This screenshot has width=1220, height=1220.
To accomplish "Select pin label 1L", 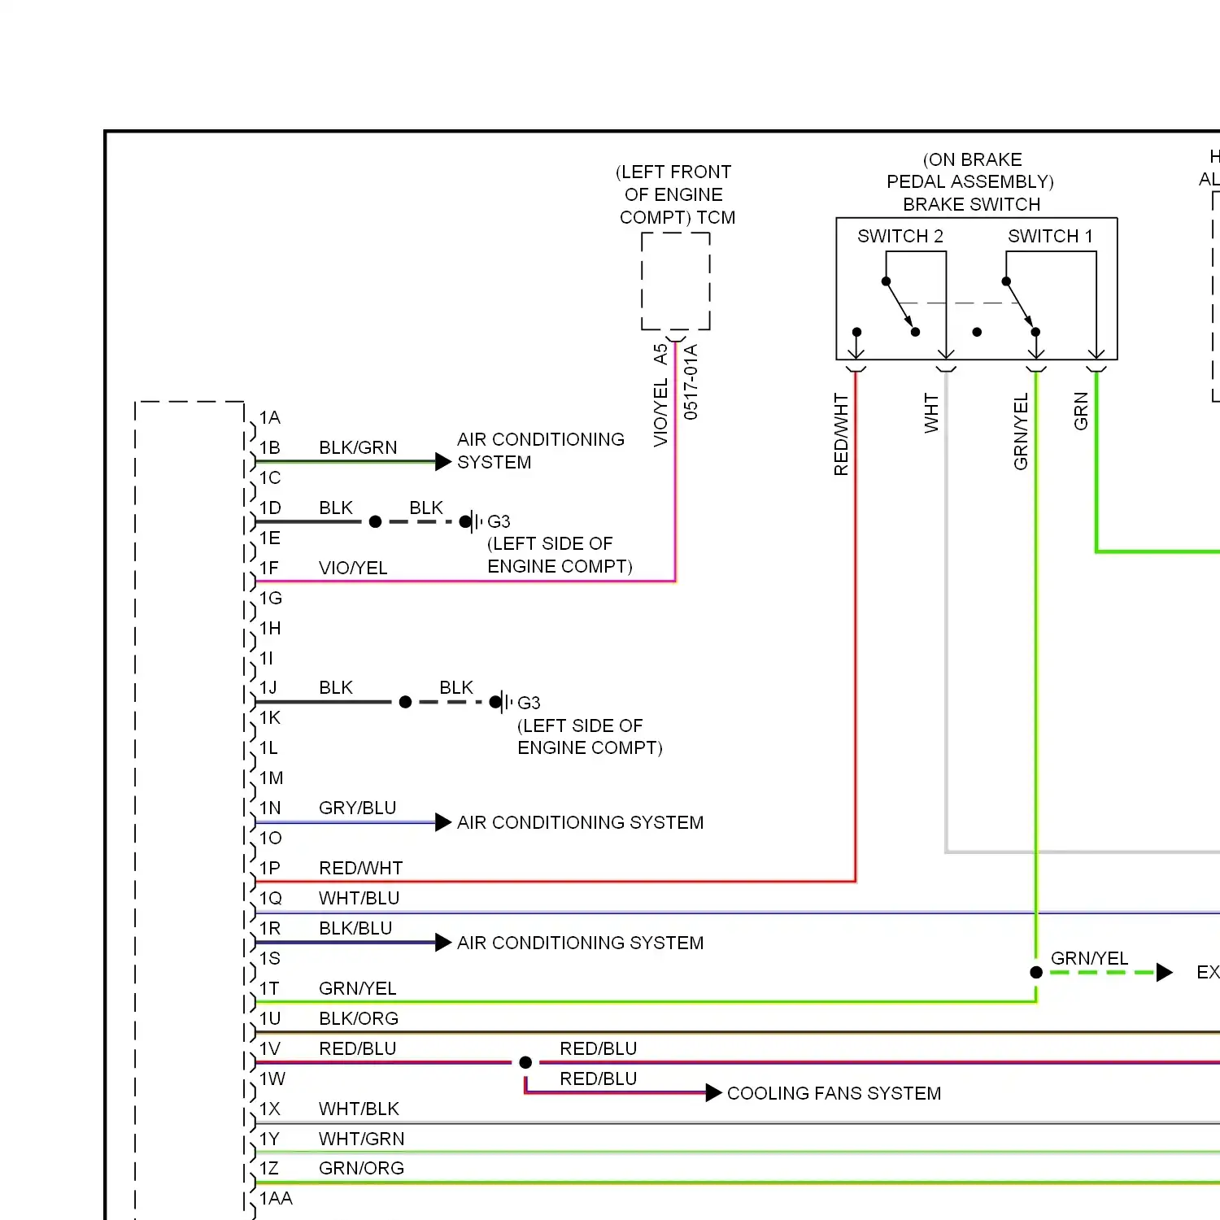I will (x=268, y=747).
